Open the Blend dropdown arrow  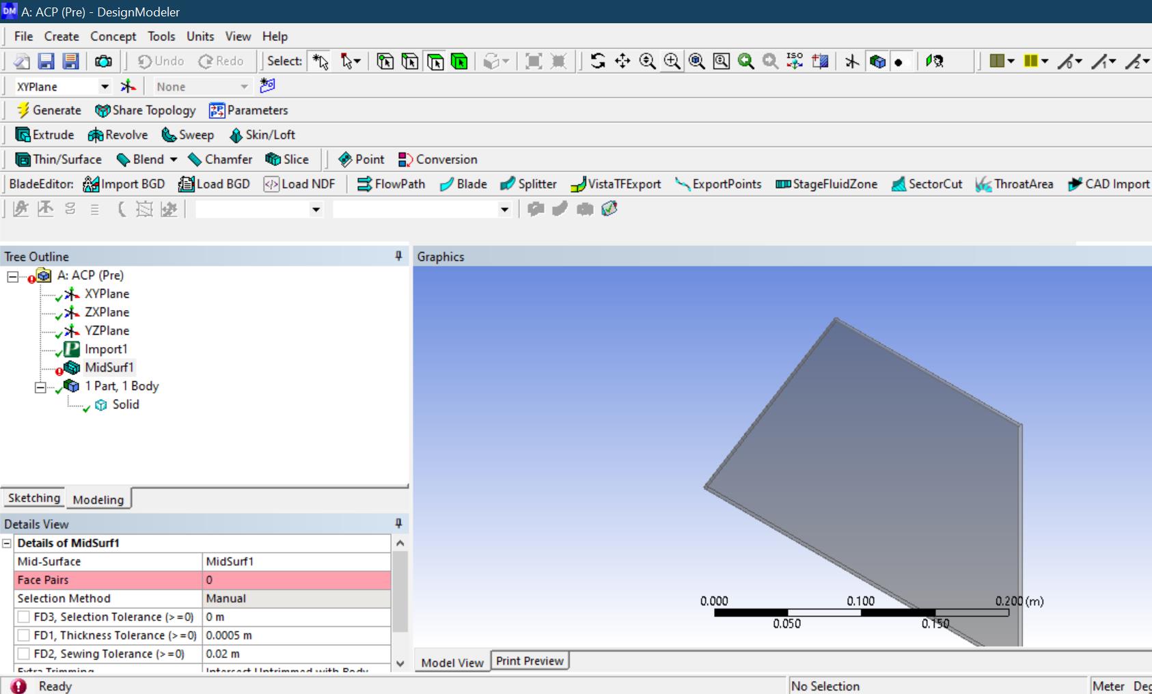tap(174, 160)
